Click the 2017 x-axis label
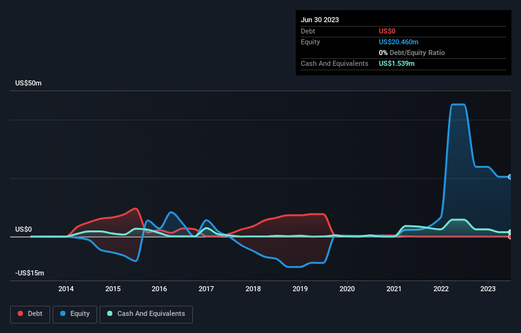The image size is (521, 333). coord(206,289)
